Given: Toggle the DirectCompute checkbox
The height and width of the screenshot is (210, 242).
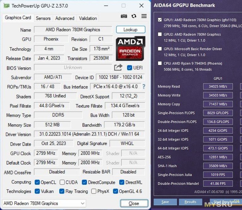Looking at the screenshot, I should (85, 182).
